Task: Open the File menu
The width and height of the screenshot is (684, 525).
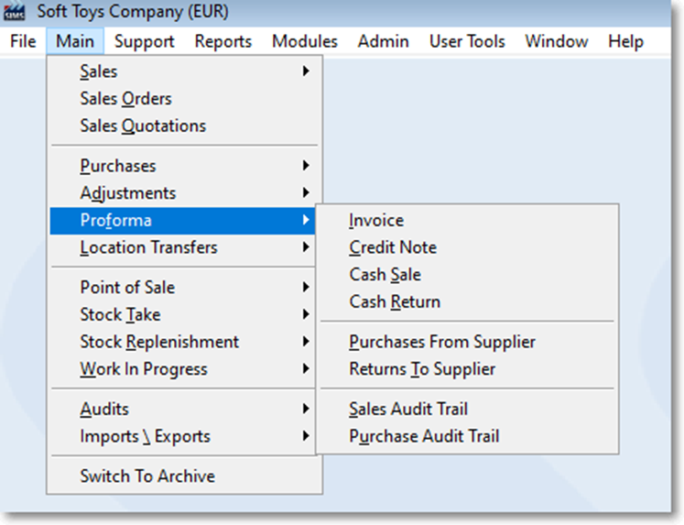Action: 23,41
